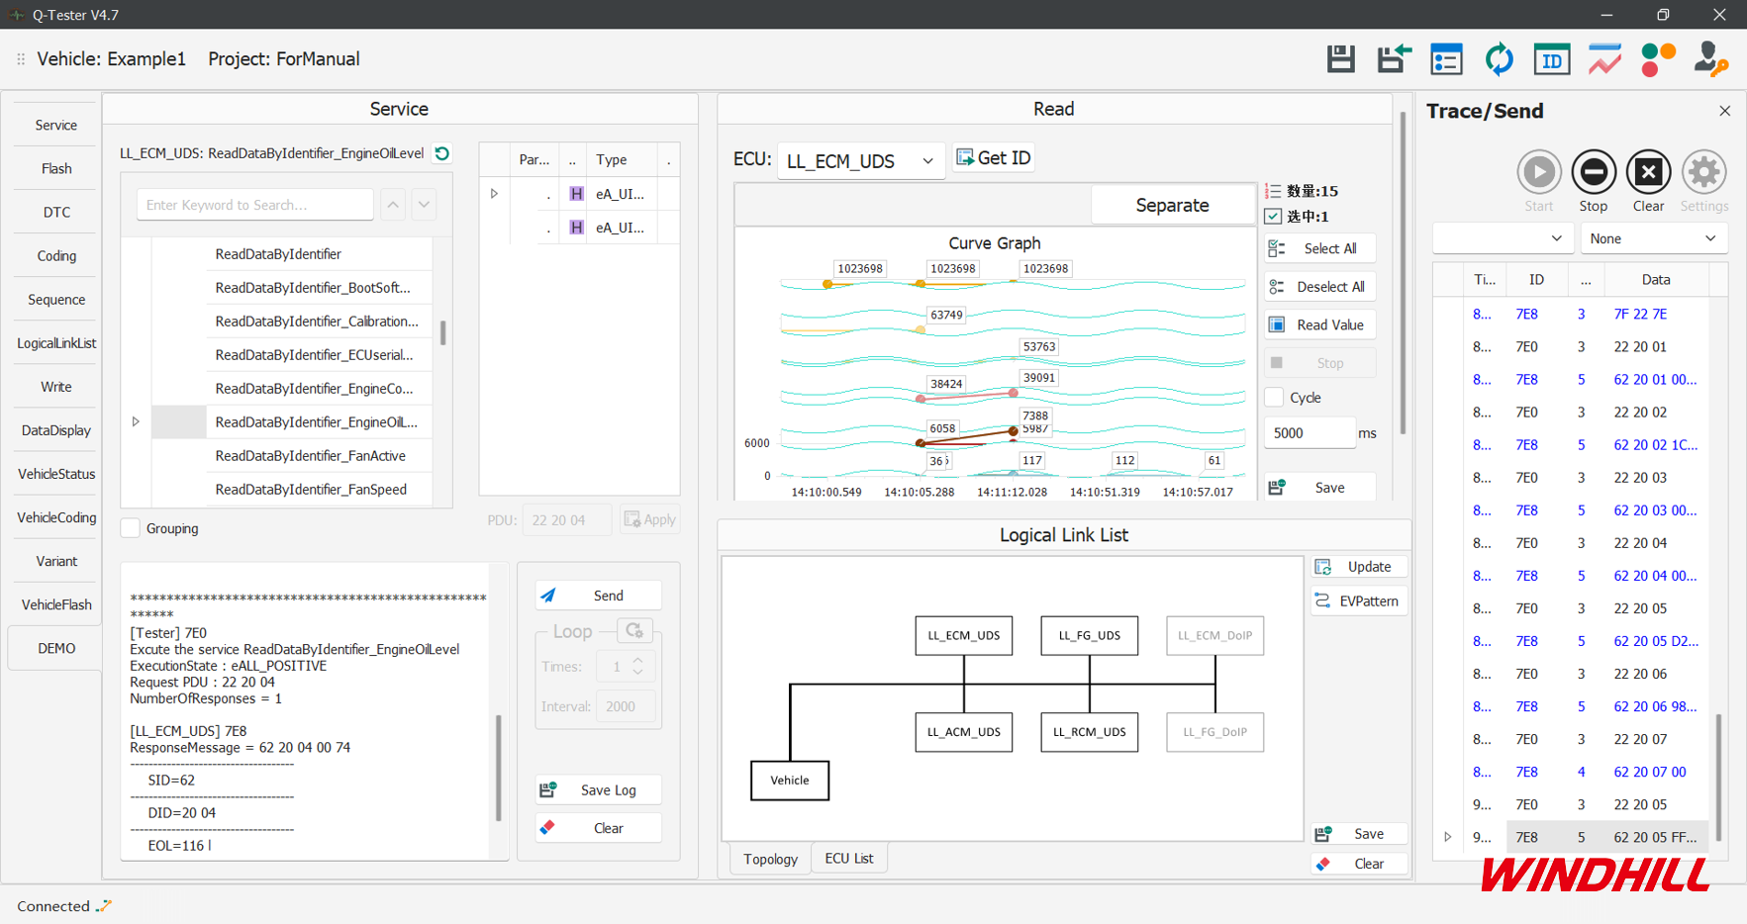Click the save disk icon in top toolbar

coord(1340,59)
